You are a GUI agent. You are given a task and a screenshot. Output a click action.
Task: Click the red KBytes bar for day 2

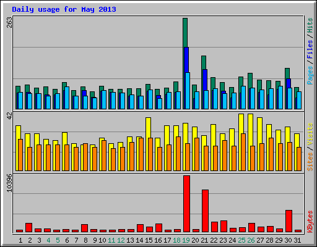[x=28, y=227]
